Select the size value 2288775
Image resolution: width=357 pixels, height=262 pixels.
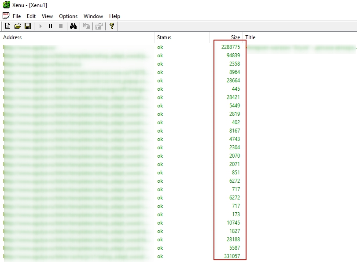pos(230,47)
